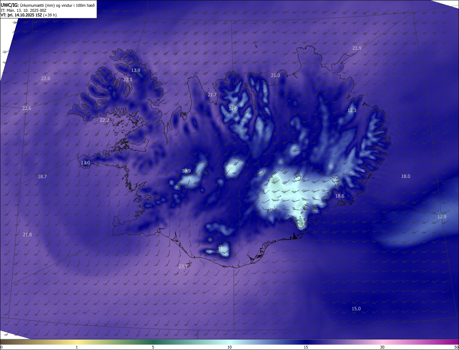Click the color scale label "10"
This screenshot has width=459, height=350.
click(229, 347)
